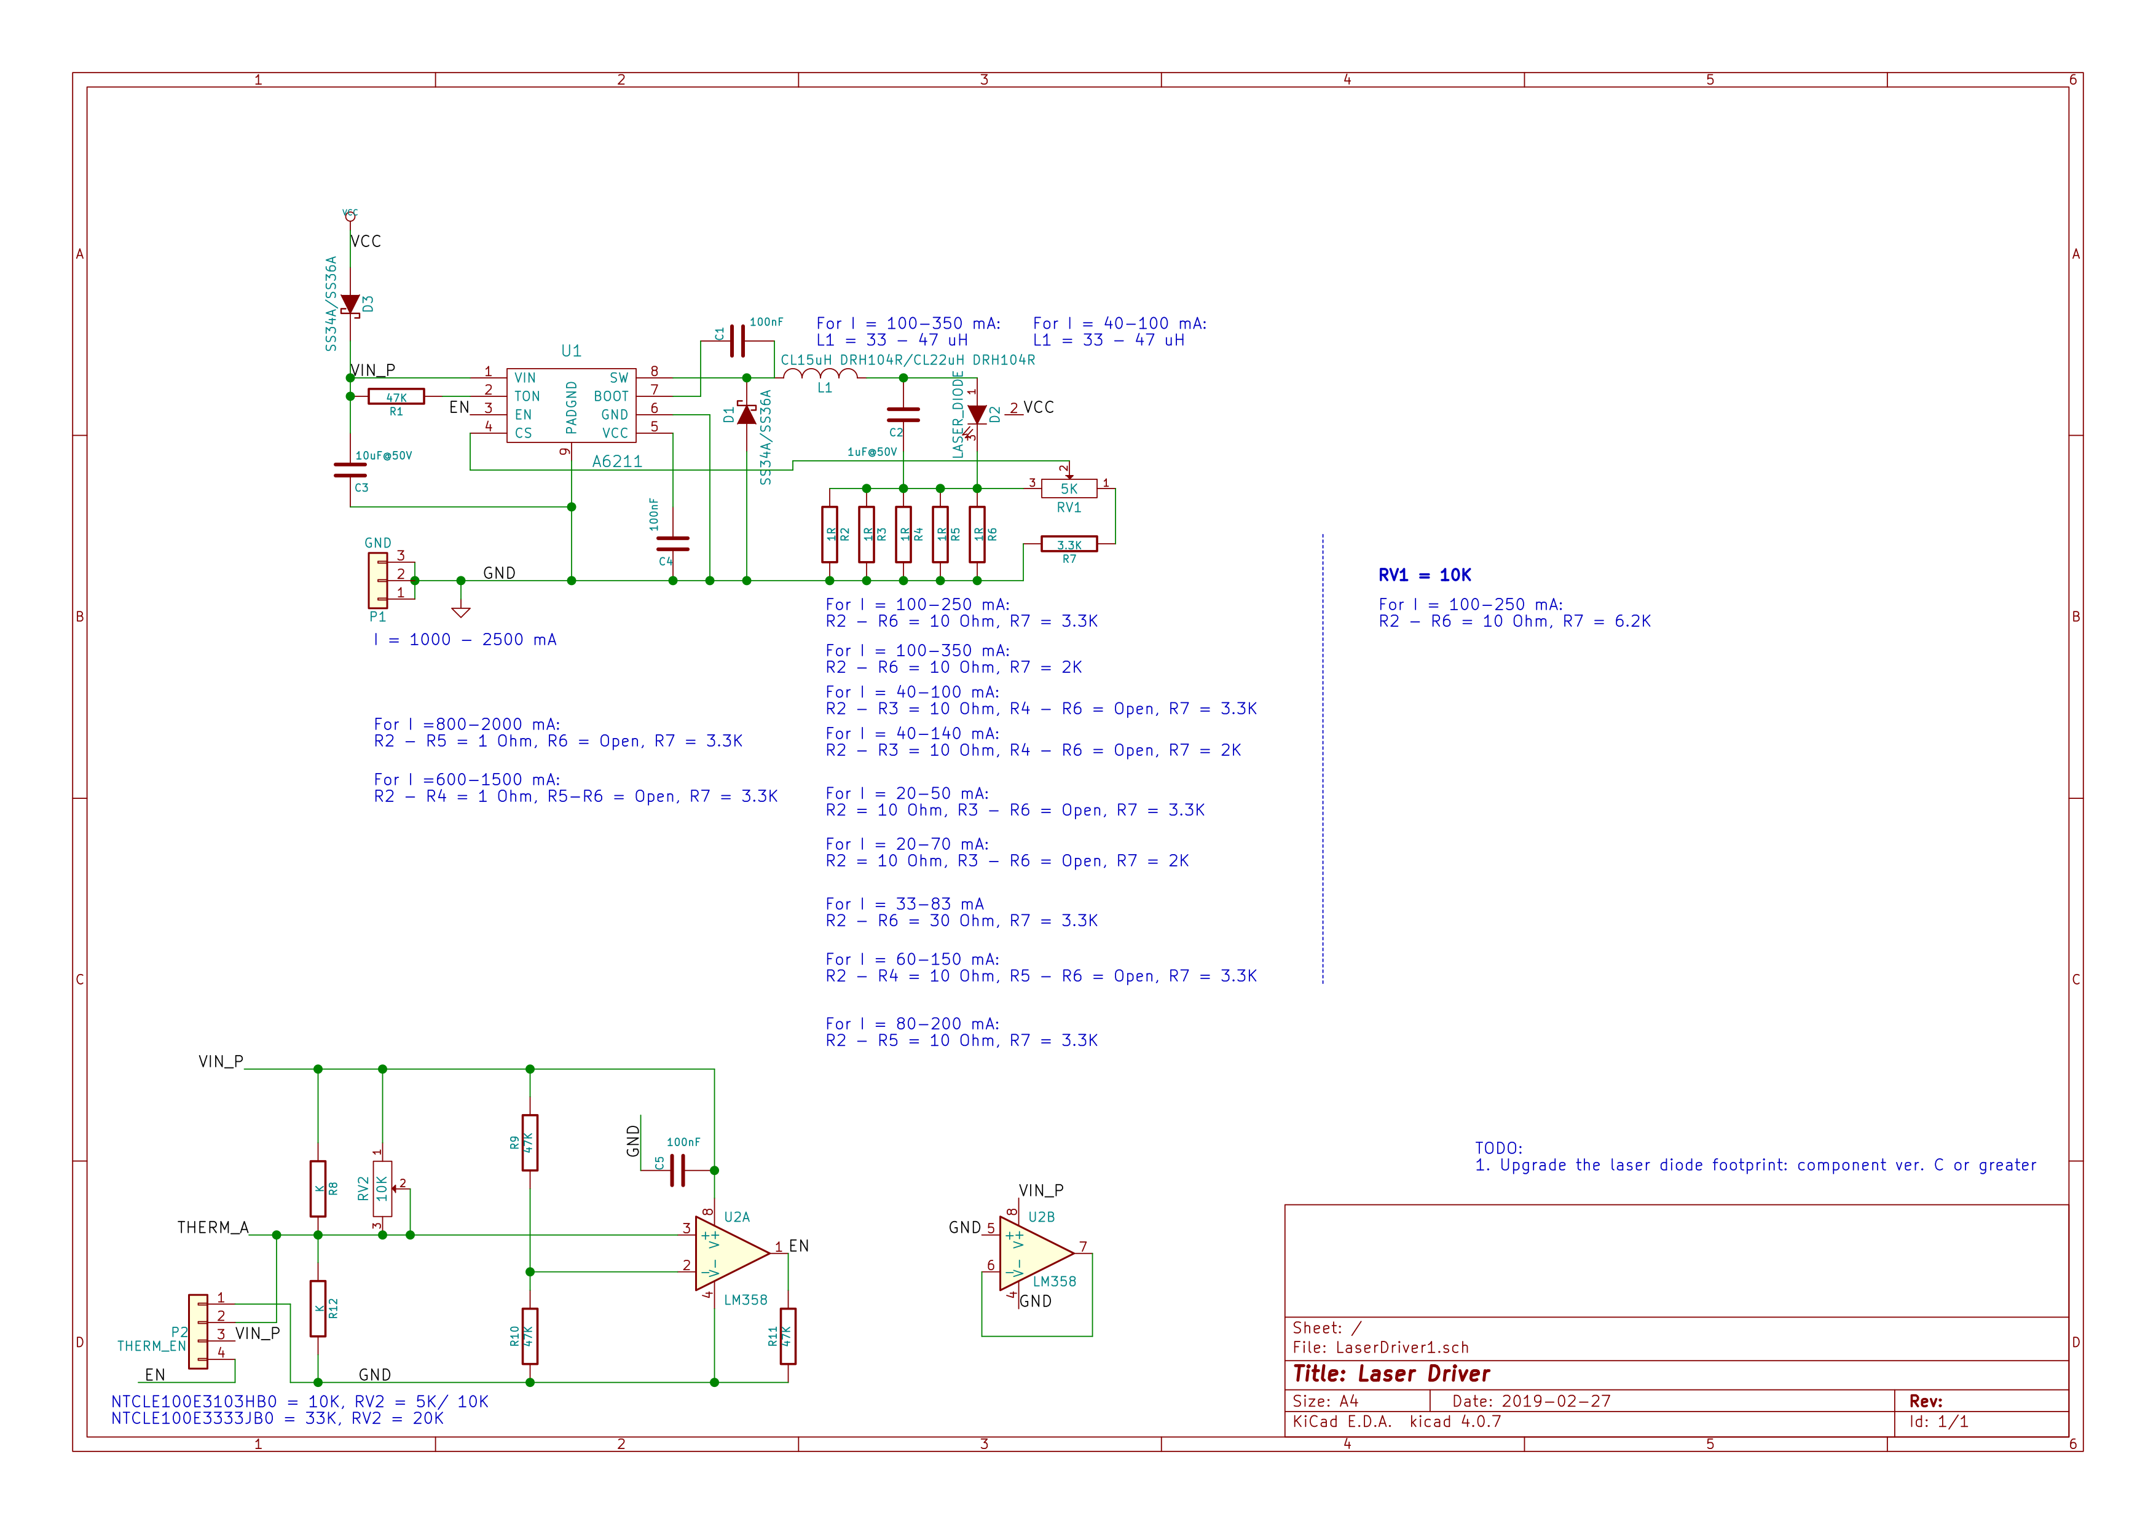Click the 'Rev:' field in title block
Viewport: 2156px width, 1524px height.
pyautogui.click(x=1926, y=1401)
